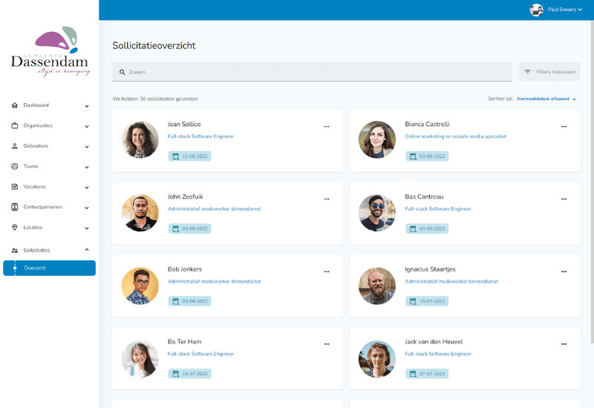Click the Locaties pin icon
This screenshot has width=594, height=408.
click(x=15, y=227)
